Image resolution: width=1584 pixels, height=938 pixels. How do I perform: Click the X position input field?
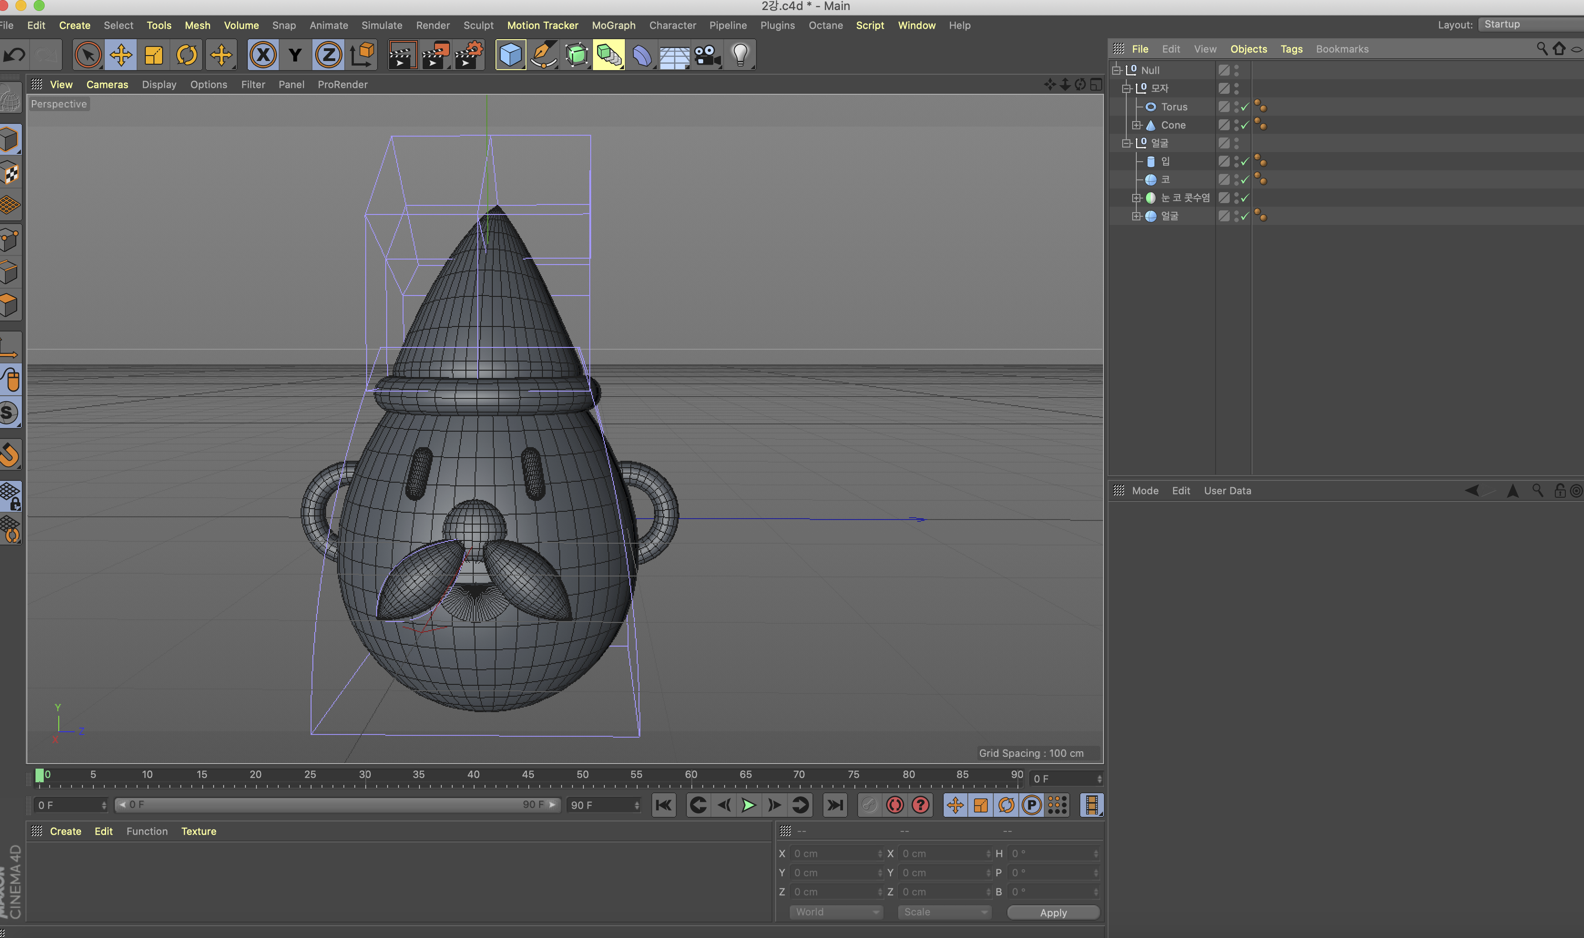[x=834, y=853]
